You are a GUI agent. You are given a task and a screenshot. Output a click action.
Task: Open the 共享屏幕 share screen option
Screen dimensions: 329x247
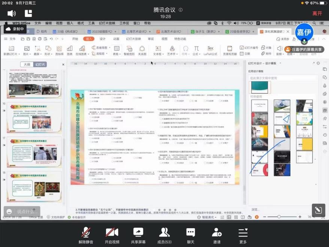(x=138, y=235)
